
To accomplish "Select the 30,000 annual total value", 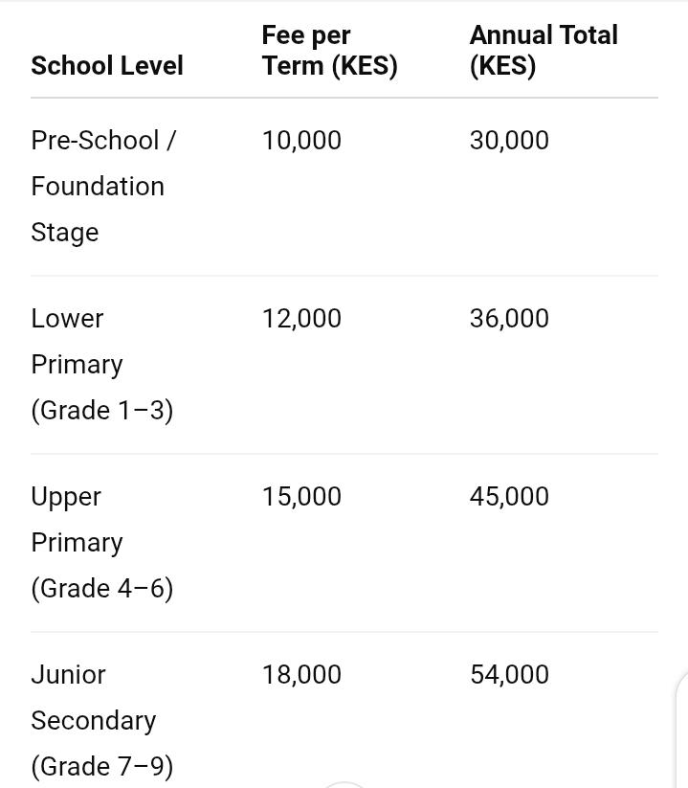I will click(x=509, y=141).
